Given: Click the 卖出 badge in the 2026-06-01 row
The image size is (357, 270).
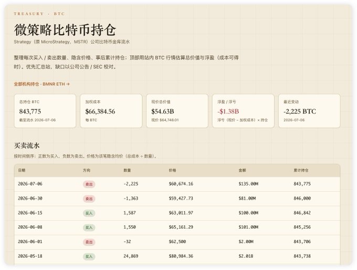Looking at the screenshot, I should click(x=89, y=242).
